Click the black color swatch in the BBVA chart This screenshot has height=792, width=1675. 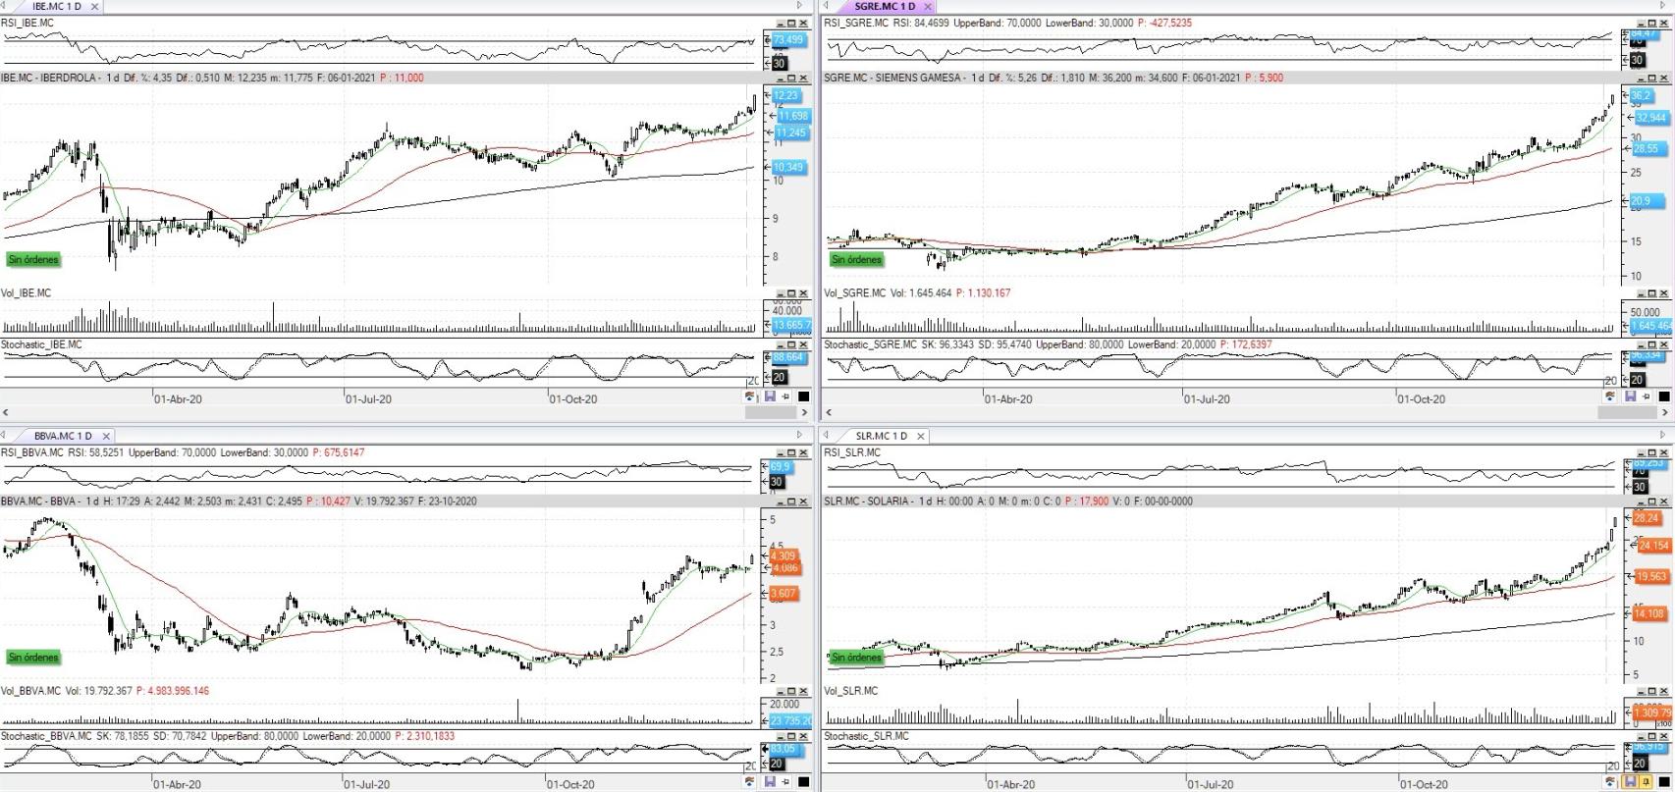pos(803,782)
